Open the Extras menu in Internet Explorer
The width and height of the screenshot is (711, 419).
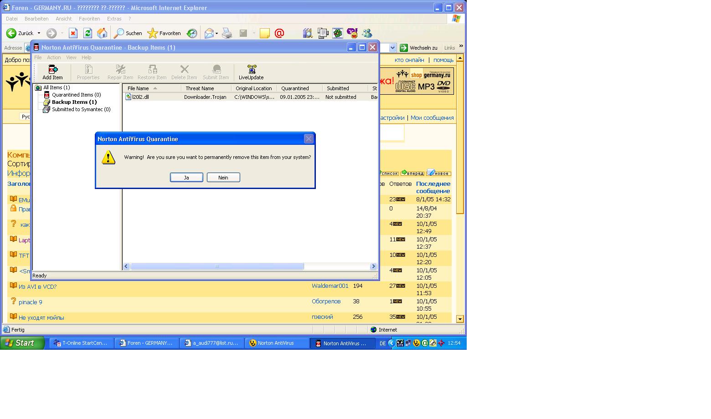point(114,19)
